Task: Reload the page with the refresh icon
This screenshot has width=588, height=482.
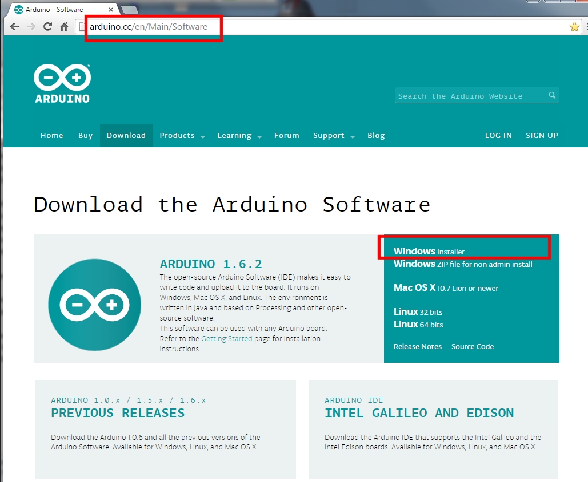Action: coord(47,27)
